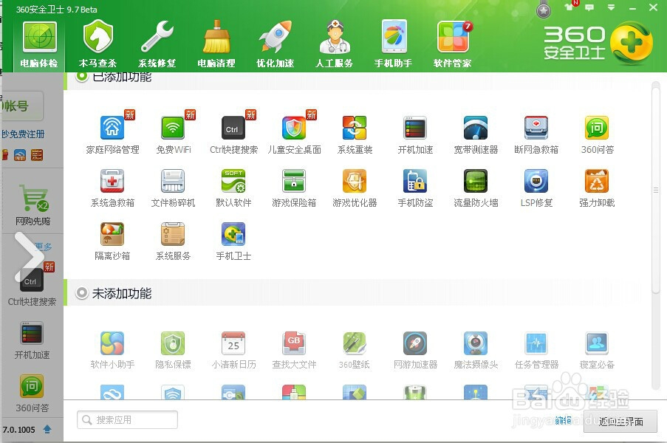Switch to 系统修复 tab
The height and width of the screenshot is (443, 667).
[x=157, y=44]
